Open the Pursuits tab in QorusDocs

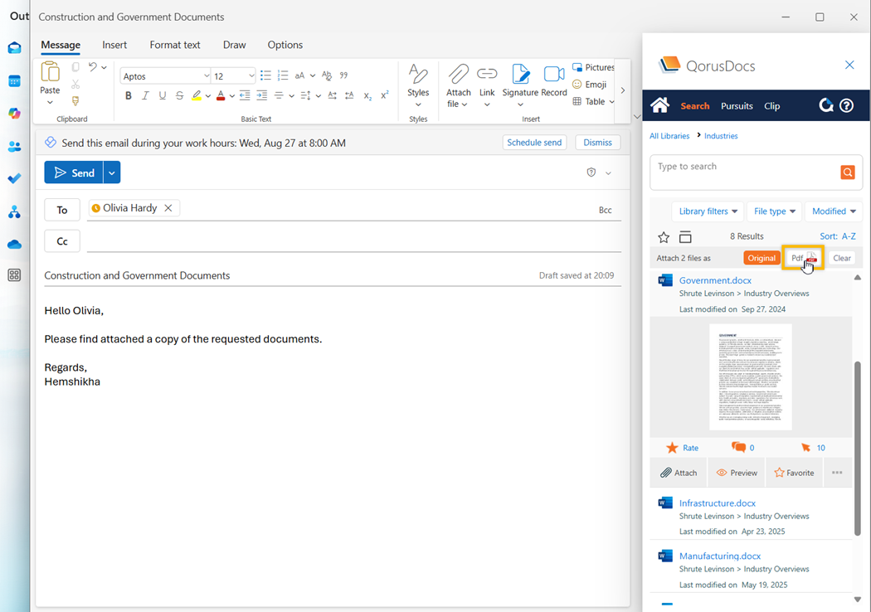737,106
